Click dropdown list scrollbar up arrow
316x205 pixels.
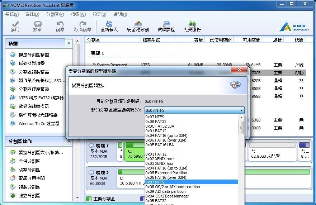pyautogui.click(x=241, y=117)
